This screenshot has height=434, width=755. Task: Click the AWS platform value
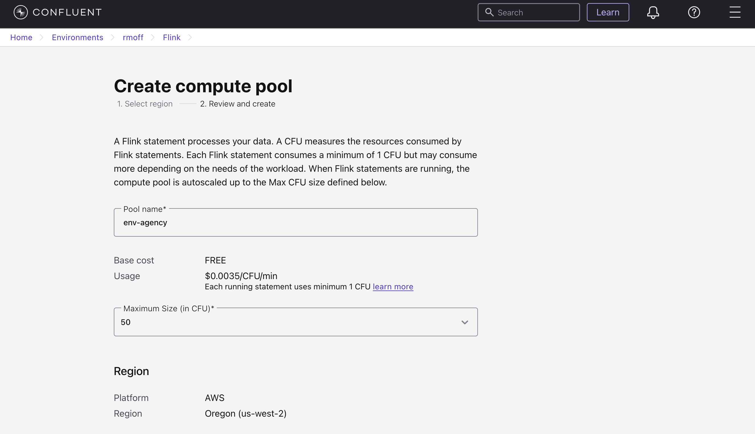coord(214,398)
